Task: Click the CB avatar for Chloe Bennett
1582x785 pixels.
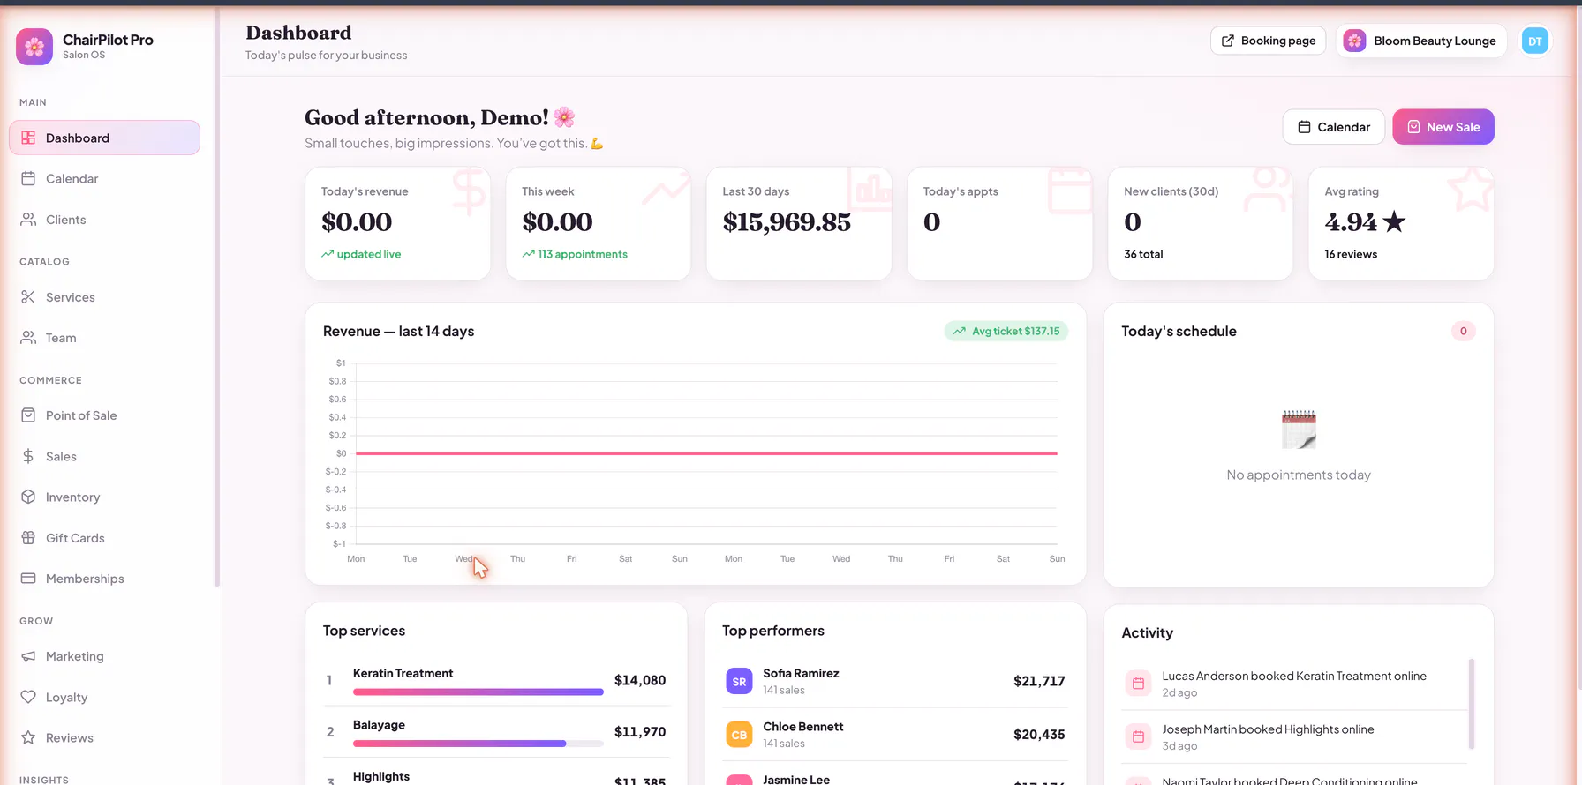Action: (739, 735)
